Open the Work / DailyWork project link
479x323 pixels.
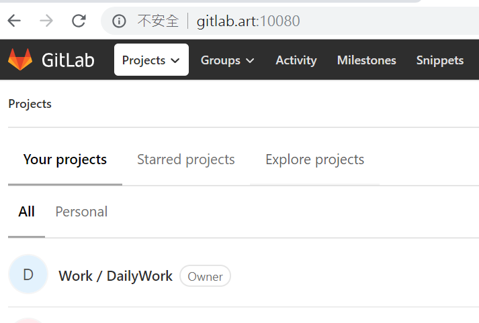coord(116,276)
